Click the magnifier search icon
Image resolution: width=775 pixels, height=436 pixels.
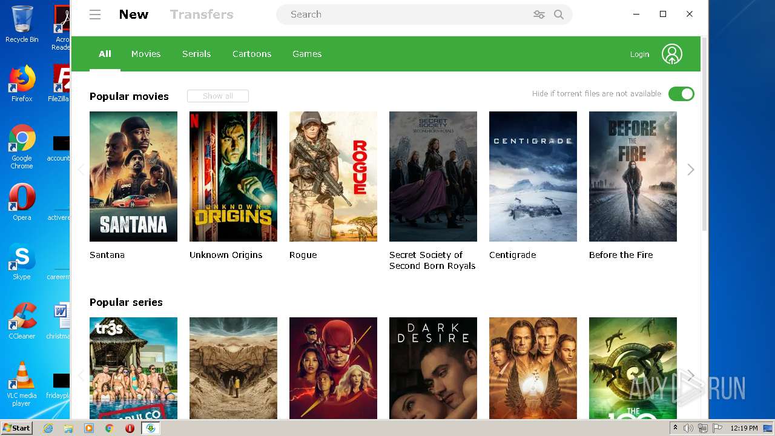[559, 15]
